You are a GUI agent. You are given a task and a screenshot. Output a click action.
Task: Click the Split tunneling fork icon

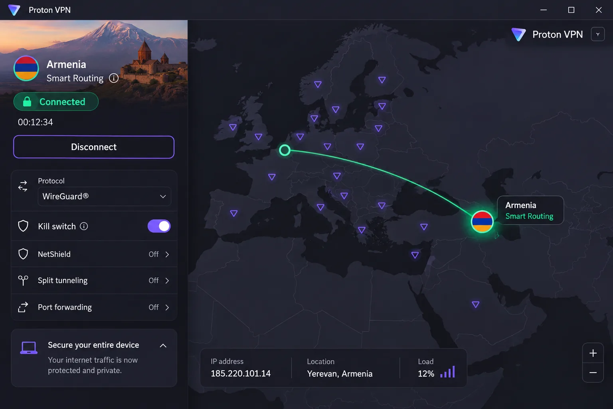(x=23, y=280)
